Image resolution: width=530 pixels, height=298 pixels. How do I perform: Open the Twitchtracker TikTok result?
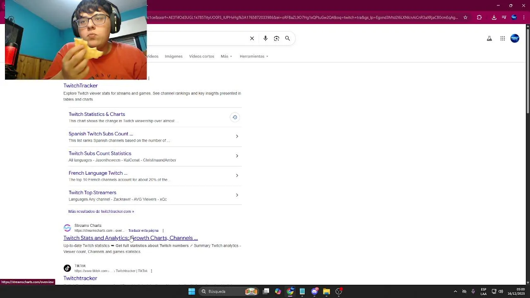pyautogui.click(x=80, y=278)
